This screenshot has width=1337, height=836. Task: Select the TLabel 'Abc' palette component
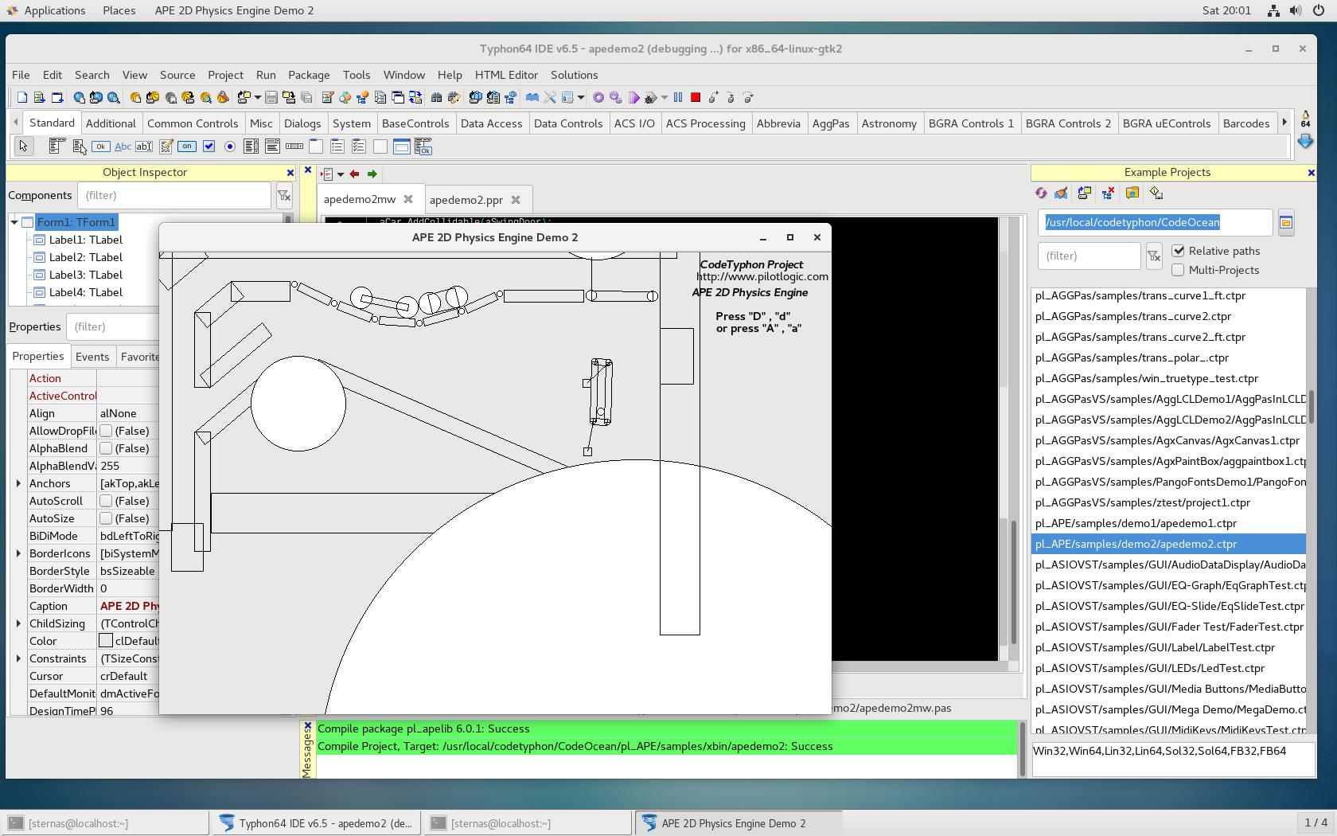pyautogui.click(x=123, y=146)
